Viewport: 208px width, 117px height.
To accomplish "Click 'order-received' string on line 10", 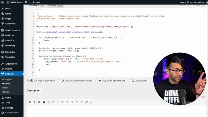I will [77, 37].
